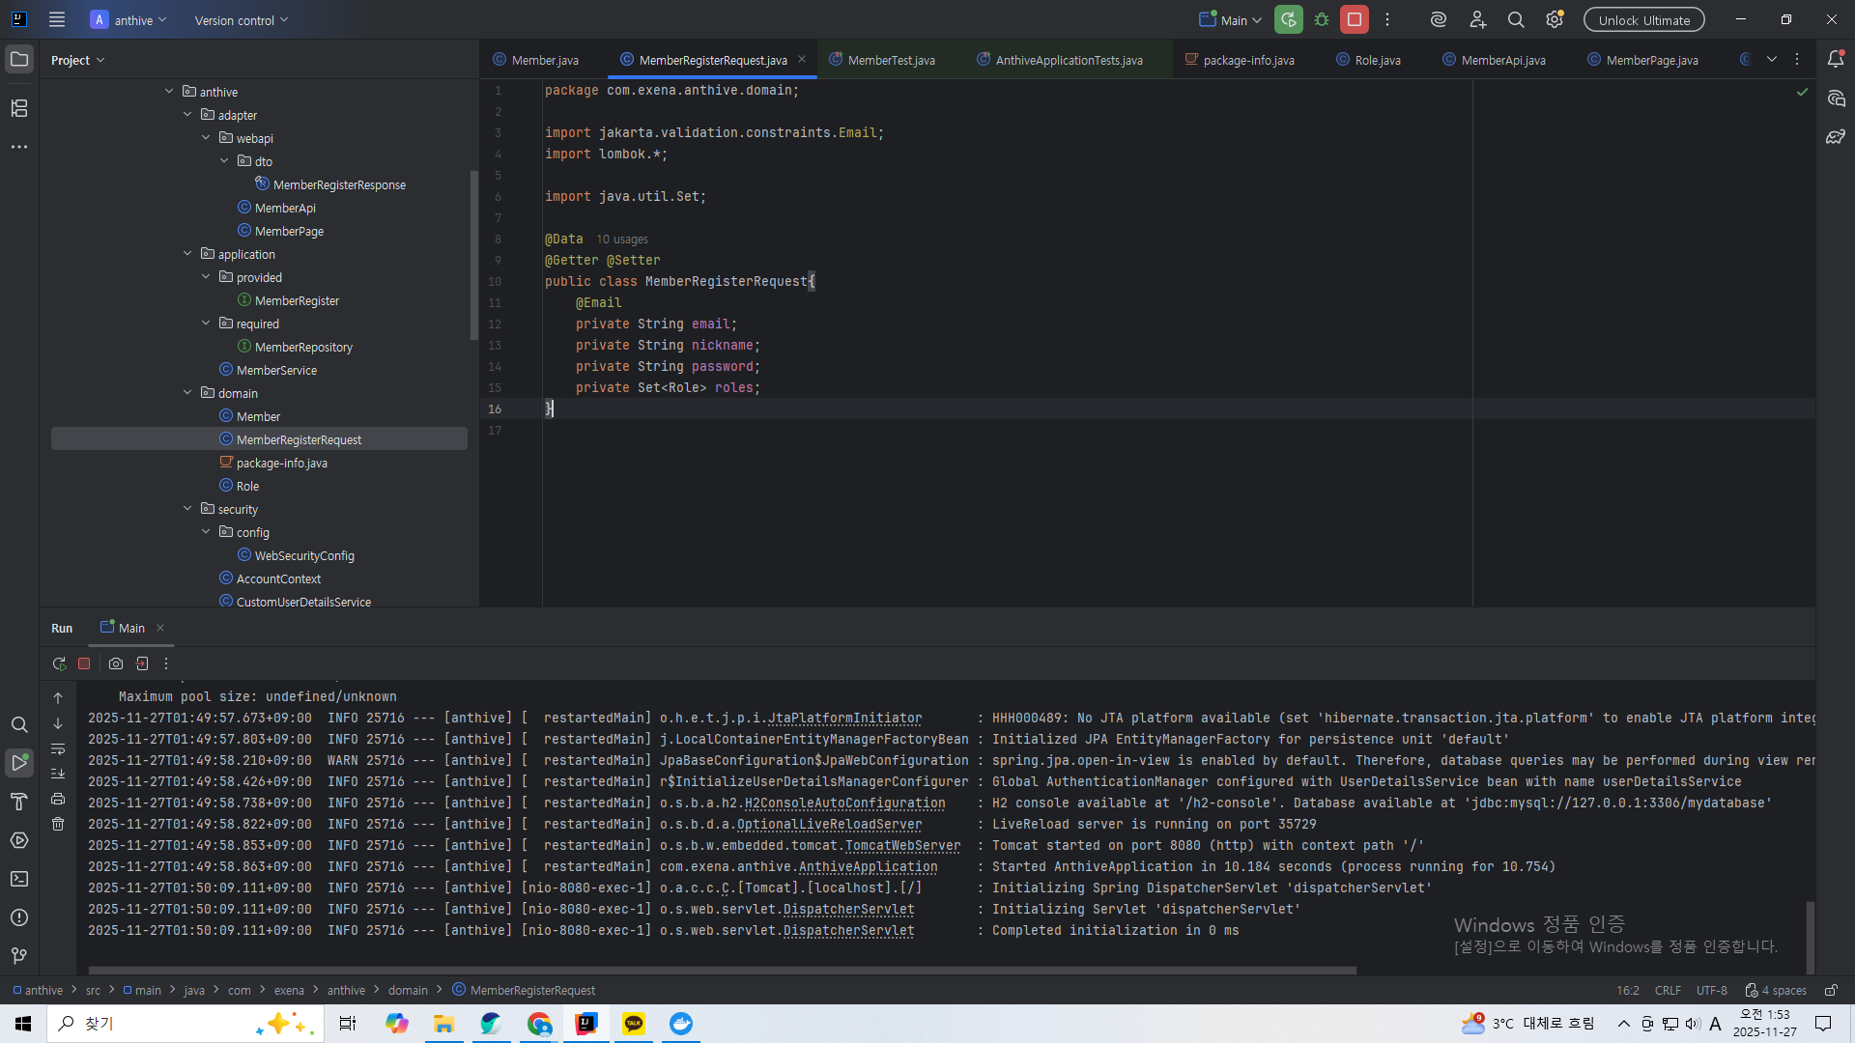The image size is (1855, 1043).
Task: Switch to MemberTest.java tab
Action: (891, 60)
